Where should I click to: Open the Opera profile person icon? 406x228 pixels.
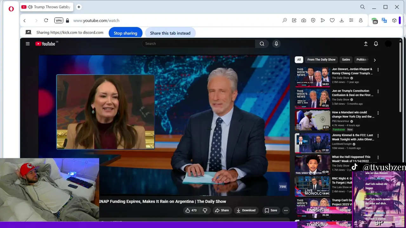click(x=361, y=20)
